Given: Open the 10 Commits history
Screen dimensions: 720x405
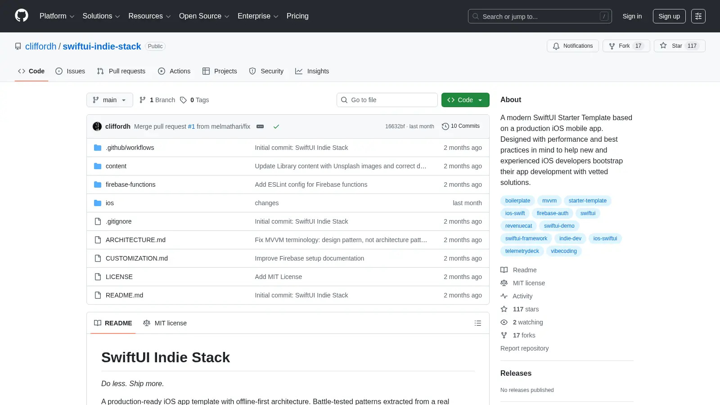Looking at the screenshot, I should [461, 126].
